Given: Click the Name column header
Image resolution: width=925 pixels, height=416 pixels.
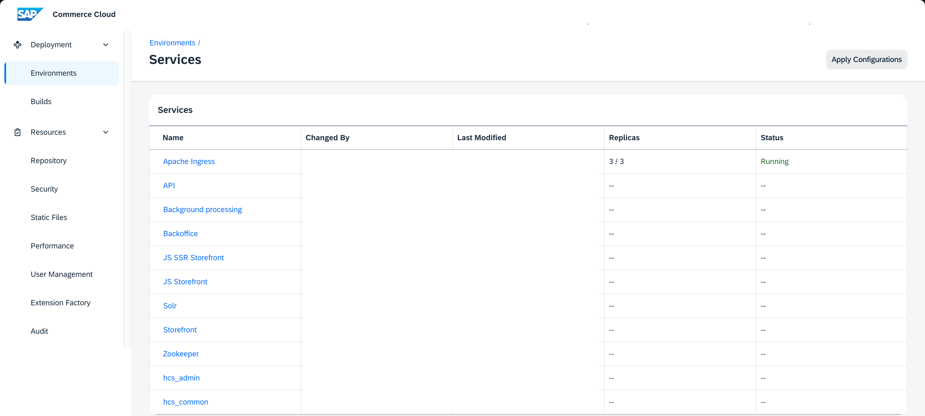Looking at the screenshot, I should [173, 137].
